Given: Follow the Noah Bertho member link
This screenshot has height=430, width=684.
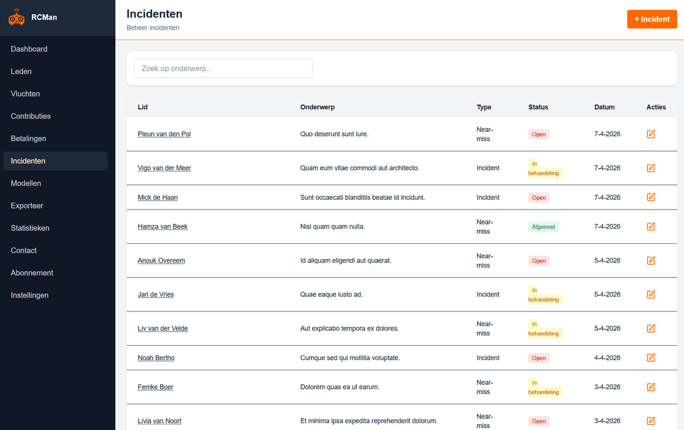Looking at the screenshot, I should (156, 358).
